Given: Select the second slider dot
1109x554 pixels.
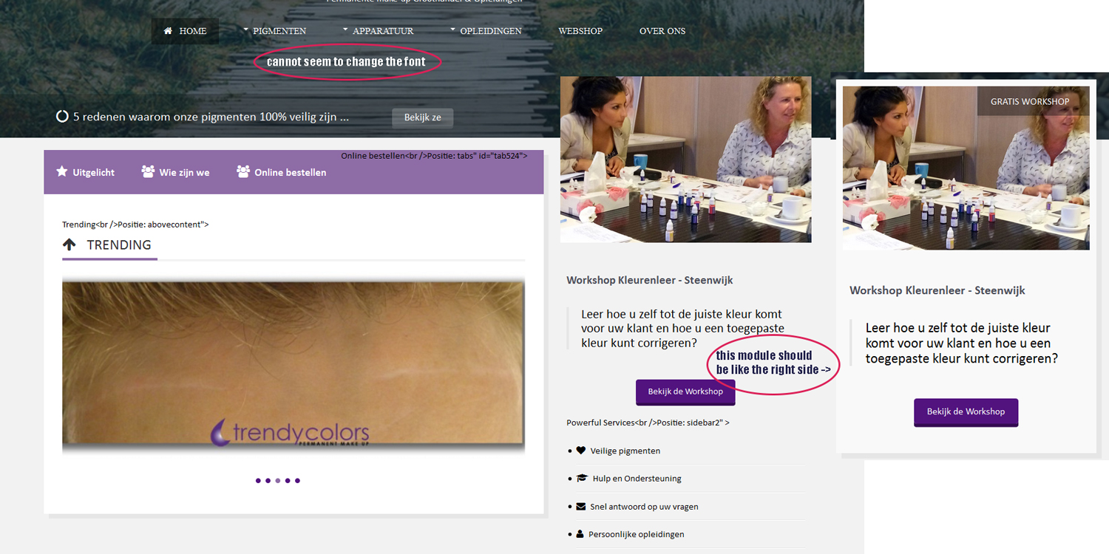Looking at the screenshot, I should (x=268, y=481).
